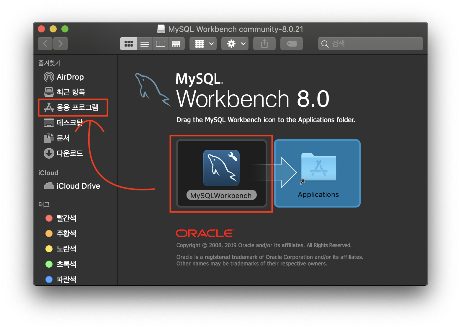Open 다운로드 in the sidebar

pyautogui.click(x=63, y=153)
